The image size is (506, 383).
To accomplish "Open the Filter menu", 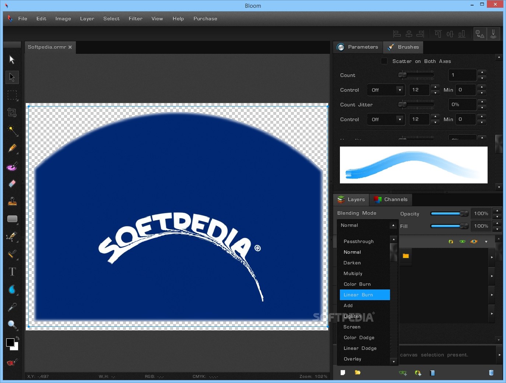I will click(x=136, y=18).
